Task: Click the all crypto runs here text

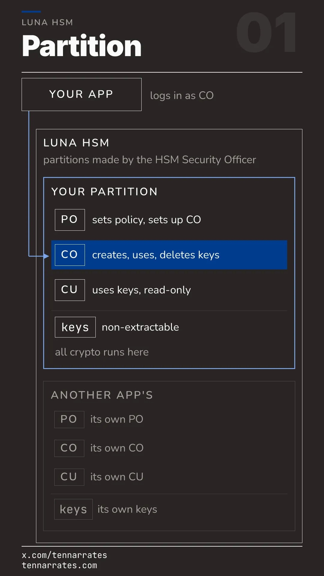Action: coord(102,352)
